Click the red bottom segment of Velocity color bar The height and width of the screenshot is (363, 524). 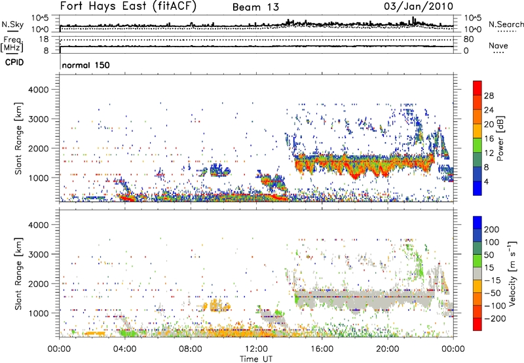477,324
